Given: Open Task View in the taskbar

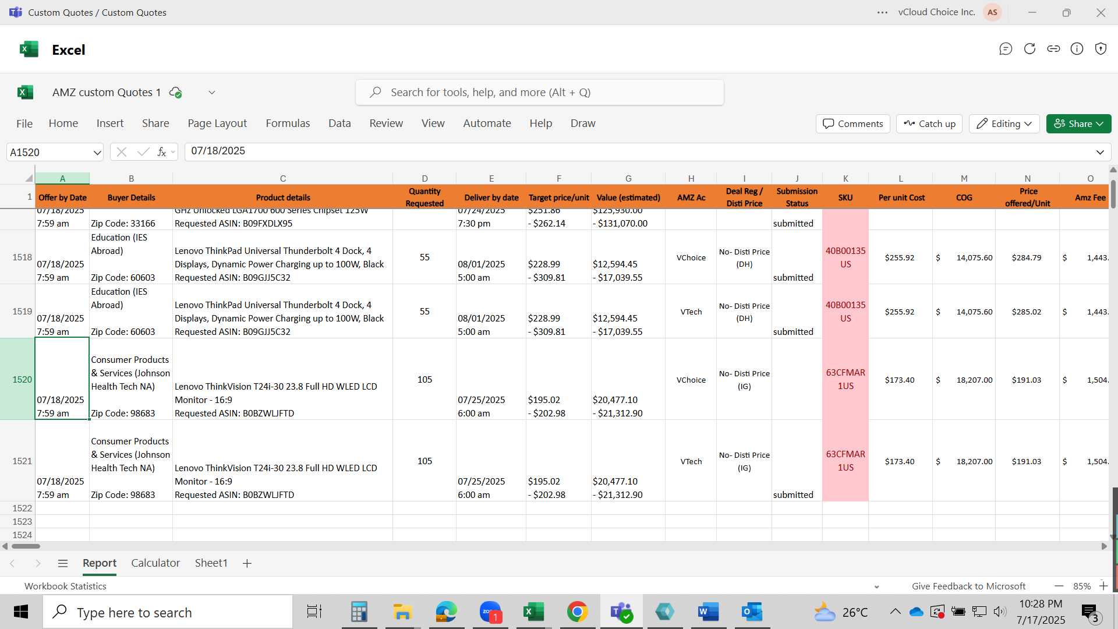Looking at the screenshot, I should (x=314, y=612).
